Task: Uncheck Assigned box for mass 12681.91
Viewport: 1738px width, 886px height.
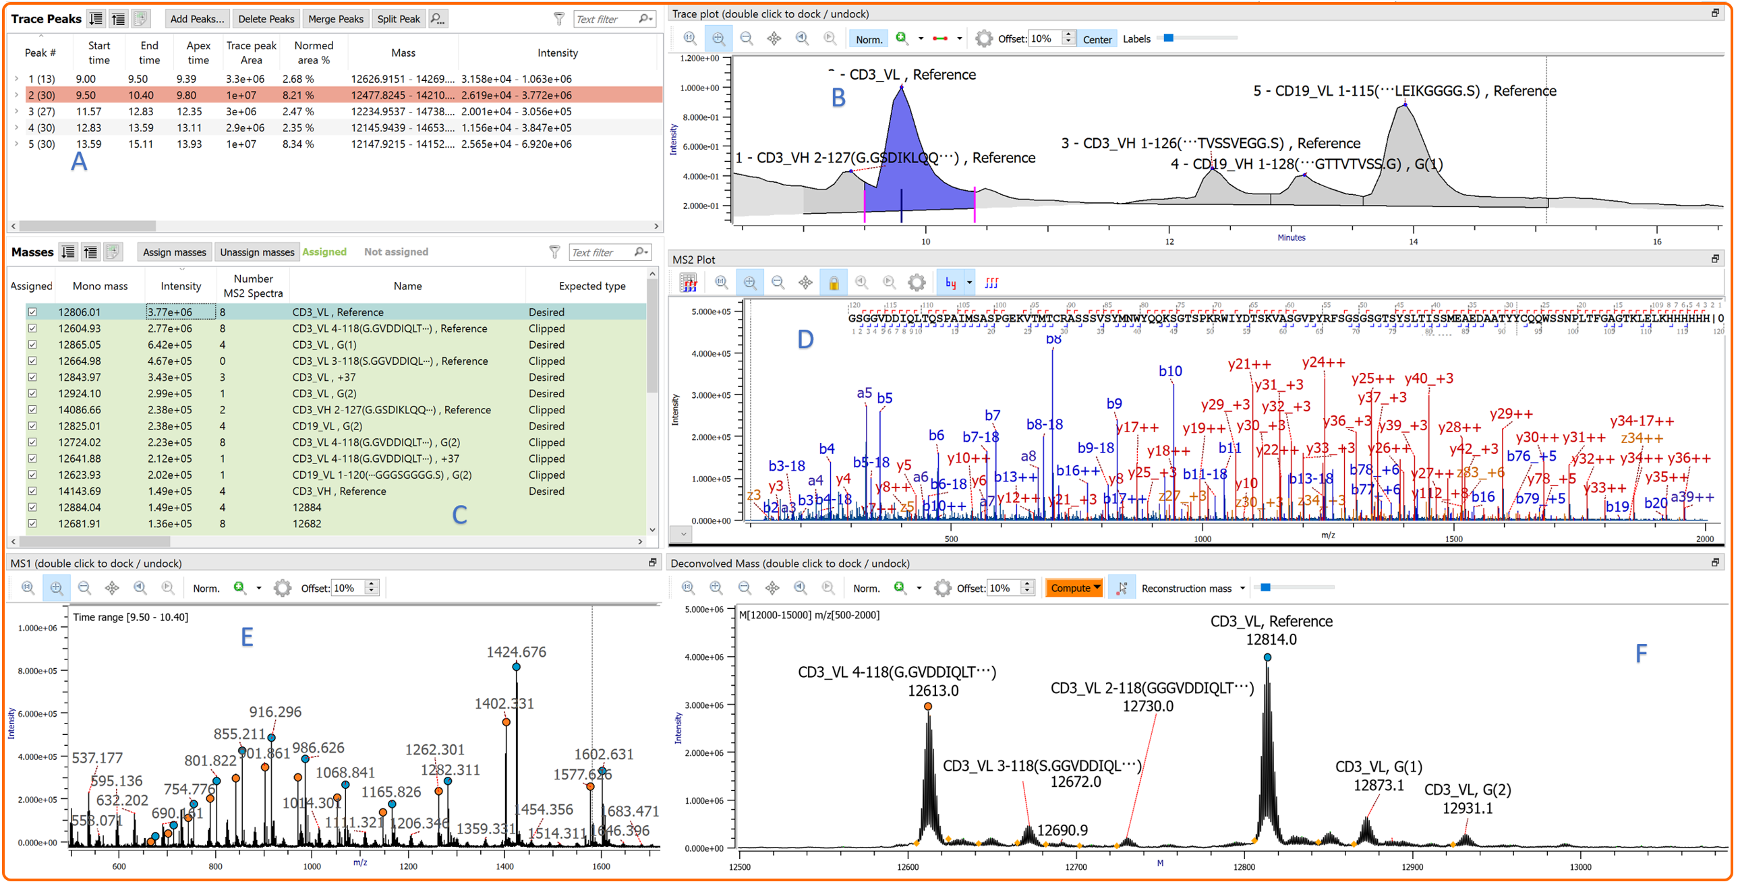Action: coord(32,524)
